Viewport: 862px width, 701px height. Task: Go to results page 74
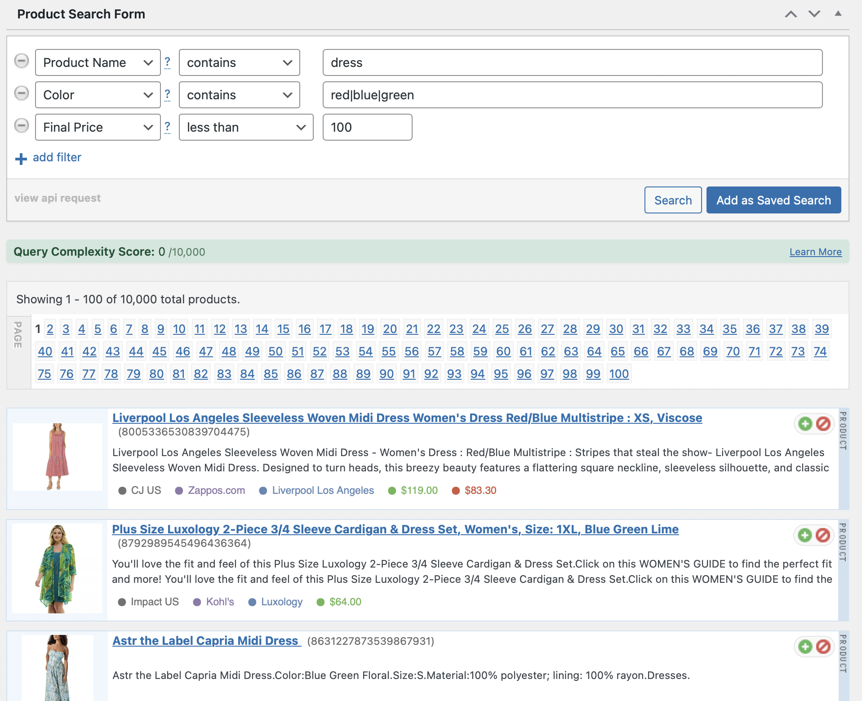[x=820, y=351]
